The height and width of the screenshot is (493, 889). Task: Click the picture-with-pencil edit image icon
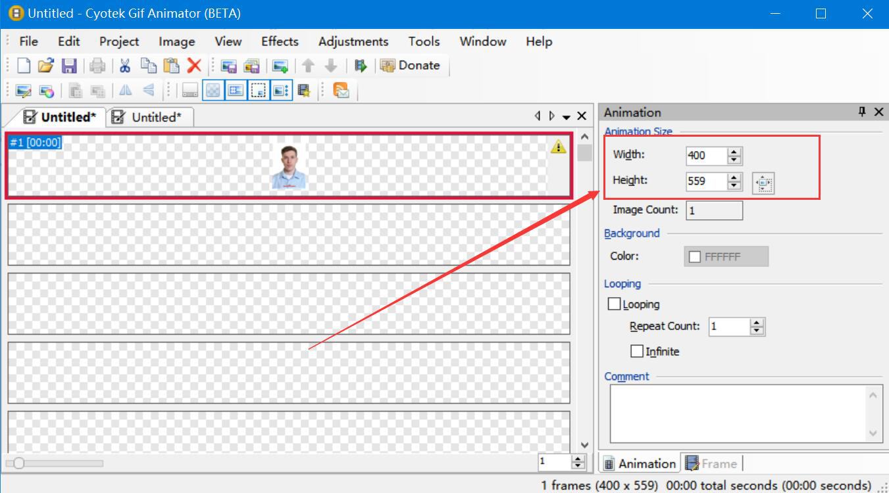(24, 90)
